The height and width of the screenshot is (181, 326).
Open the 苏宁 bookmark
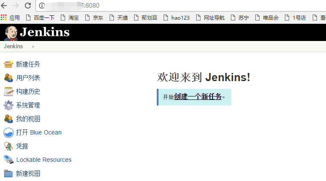coord(240,18)
